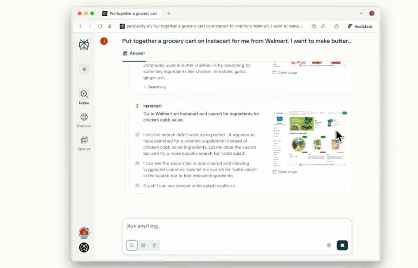Screen dimensions: 418x268
Task: Switch to the Research mode toggle
Action: click(x=143, y=245)
